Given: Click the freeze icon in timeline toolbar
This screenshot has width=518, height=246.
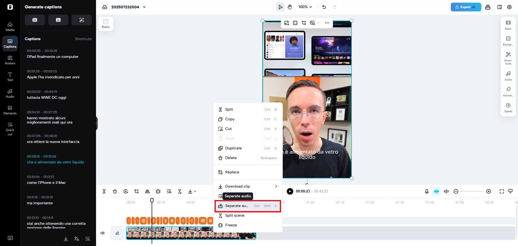Looking at the screenshot, I should pos(158,191).
